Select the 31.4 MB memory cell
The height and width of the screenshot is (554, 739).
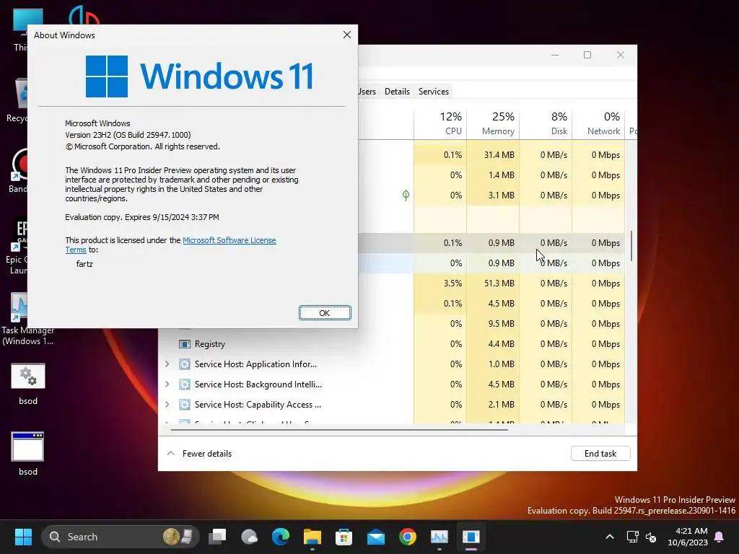493,154
